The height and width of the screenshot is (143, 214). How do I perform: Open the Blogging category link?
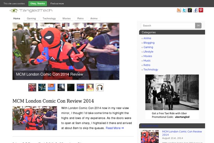click(x=149, y=43)
